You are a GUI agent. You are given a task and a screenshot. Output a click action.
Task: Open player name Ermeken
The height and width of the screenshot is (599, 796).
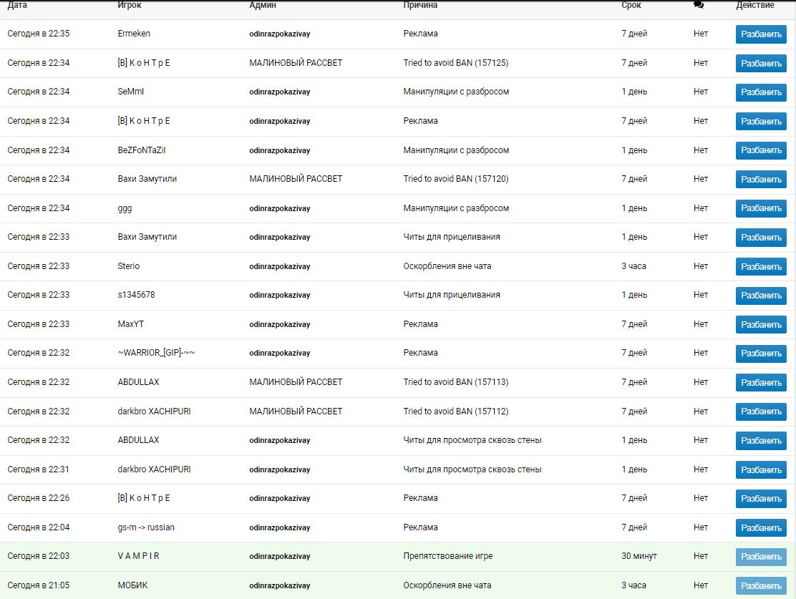134,34
